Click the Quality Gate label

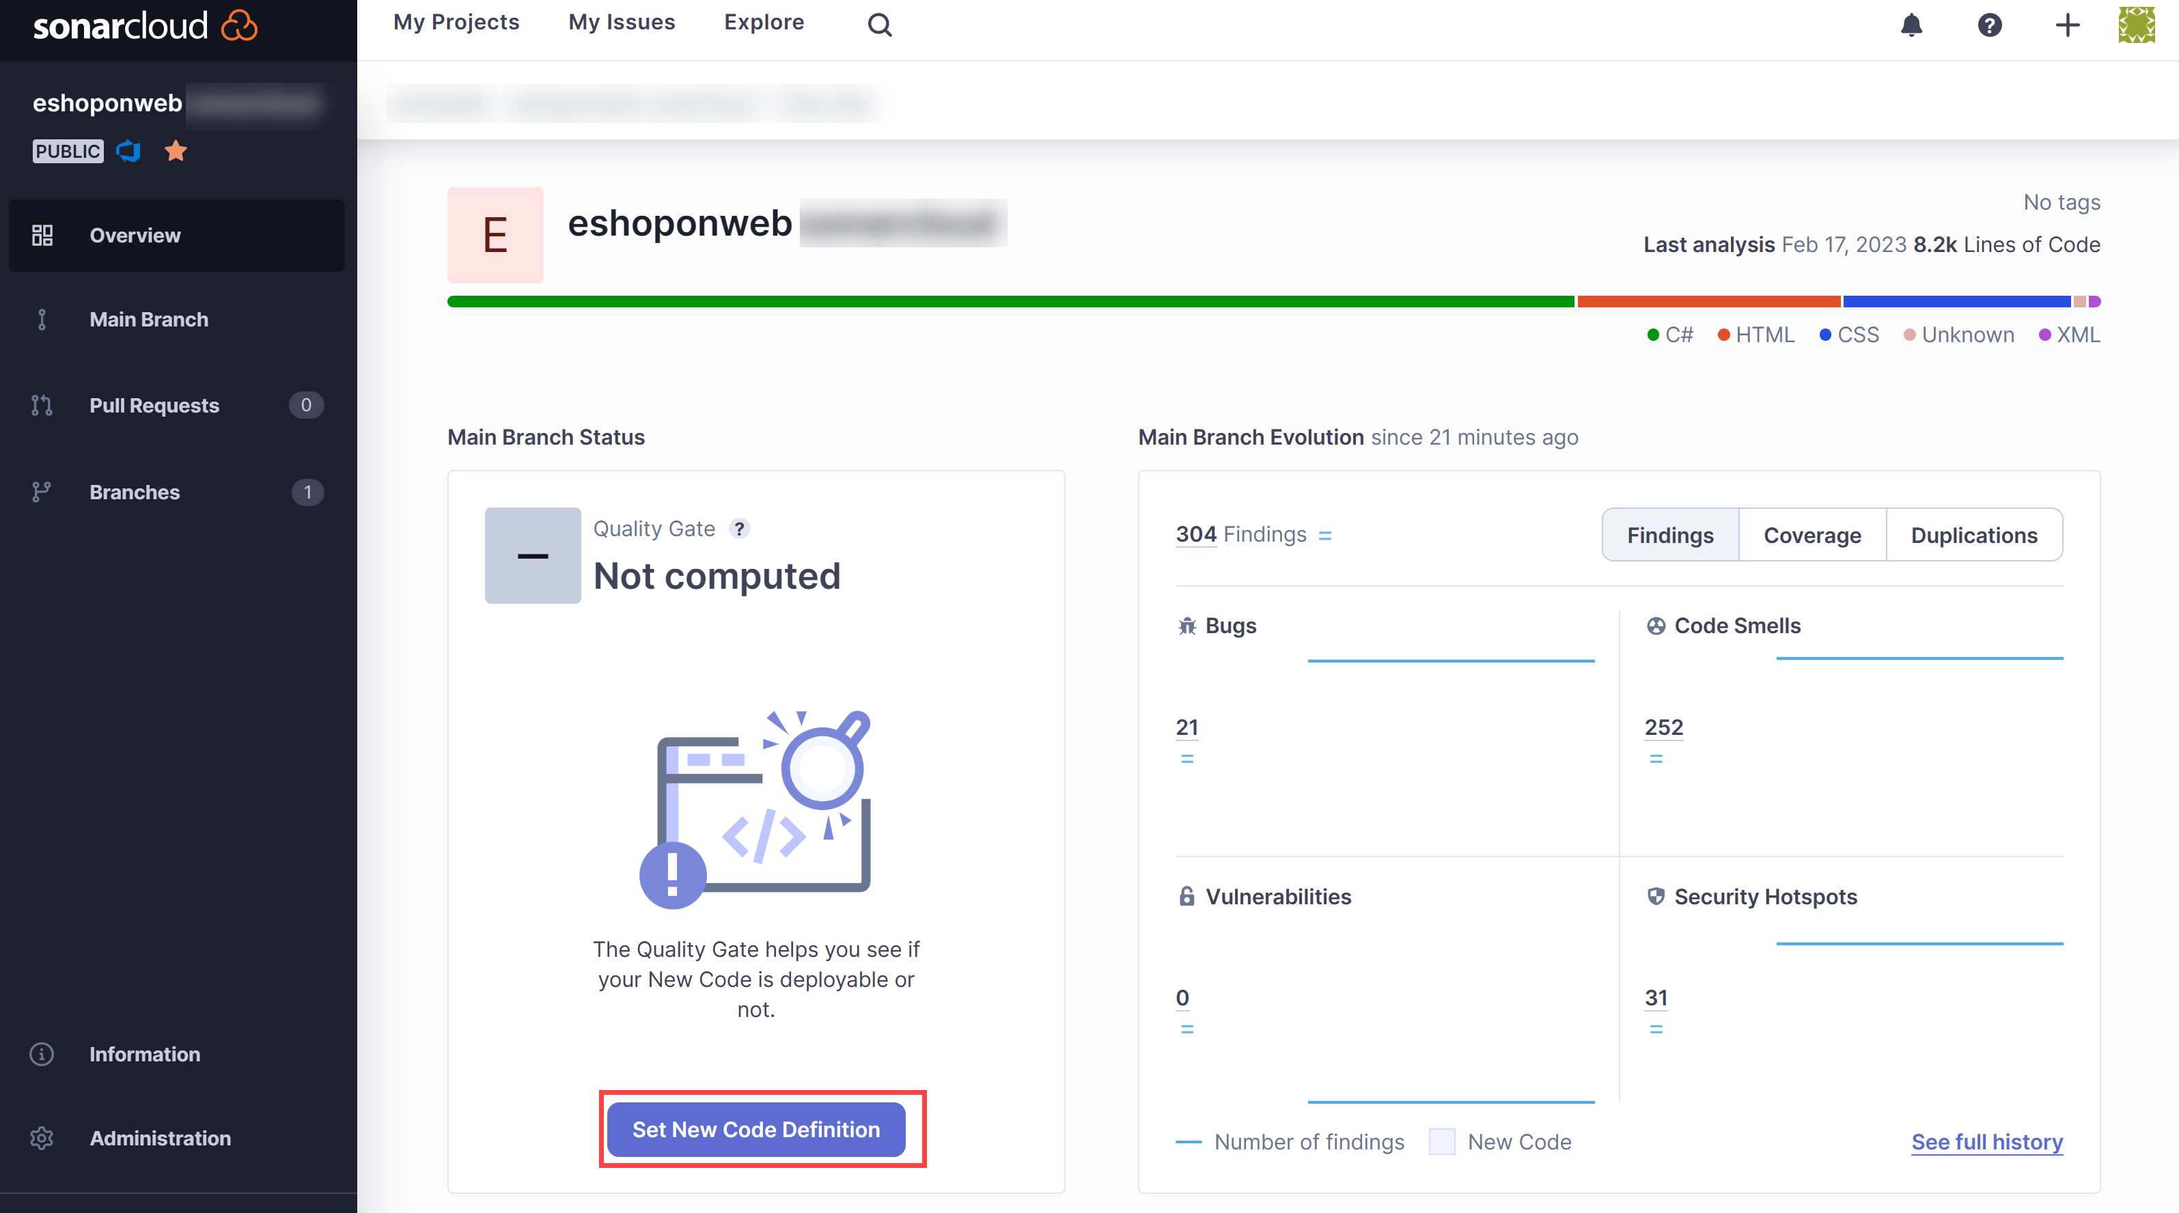pos(654,529)
